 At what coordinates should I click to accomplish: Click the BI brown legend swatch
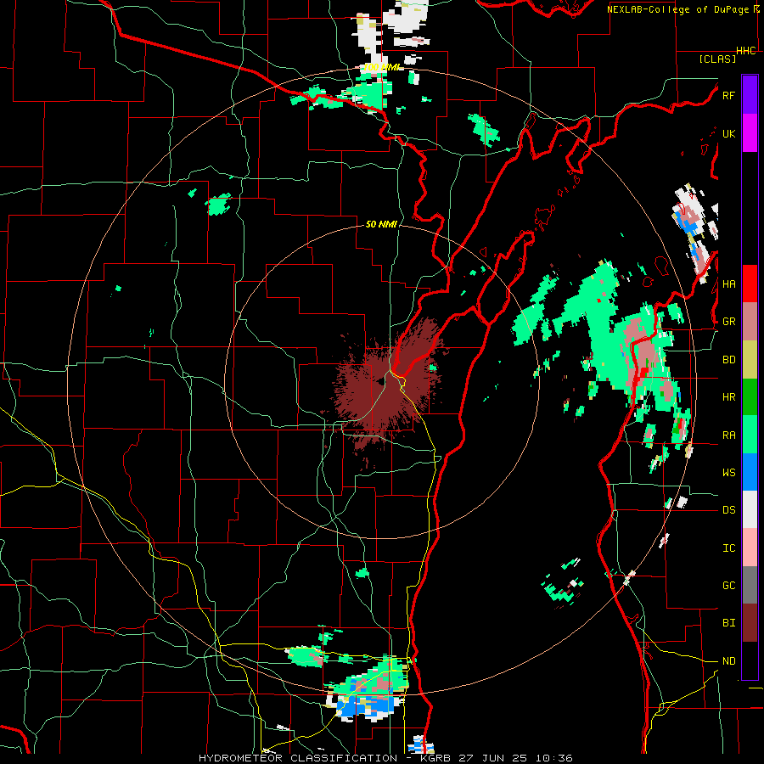coord(750,623)
